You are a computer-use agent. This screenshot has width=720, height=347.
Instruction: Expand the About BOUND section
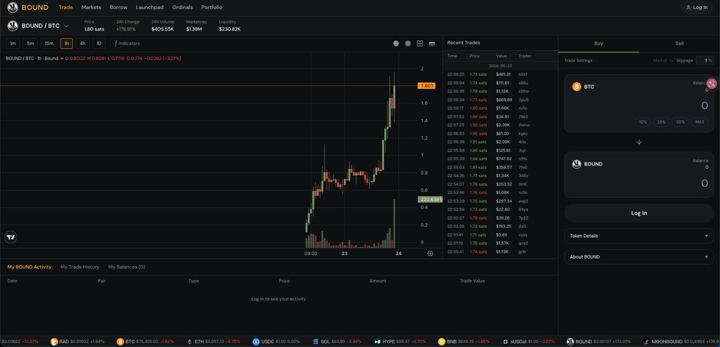coord(639,257)
